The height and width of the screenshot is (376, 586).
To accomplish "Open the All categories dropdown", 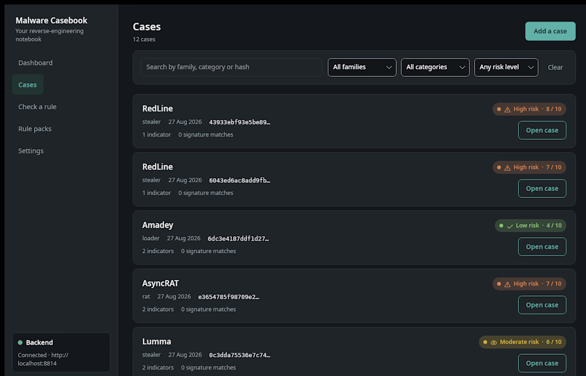I will (435, 67).
